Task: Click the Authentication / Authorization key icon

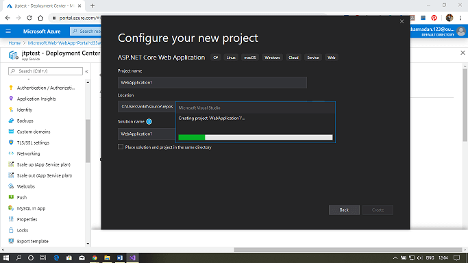Action: tap(11, 88)
